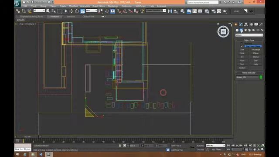Select the Geometry category in Create panel
279x157 pixels.
pyautogui.click(x=237, y=30)
